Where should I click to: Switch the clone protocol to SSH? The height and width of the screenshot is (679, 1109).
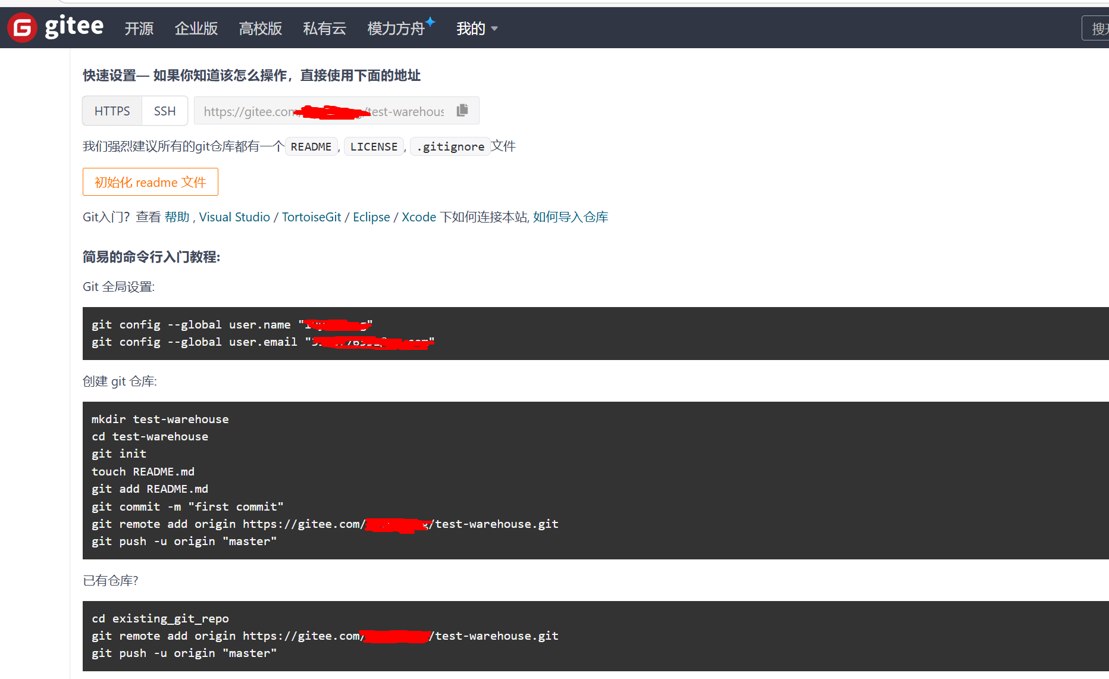[x=164, y=111]
